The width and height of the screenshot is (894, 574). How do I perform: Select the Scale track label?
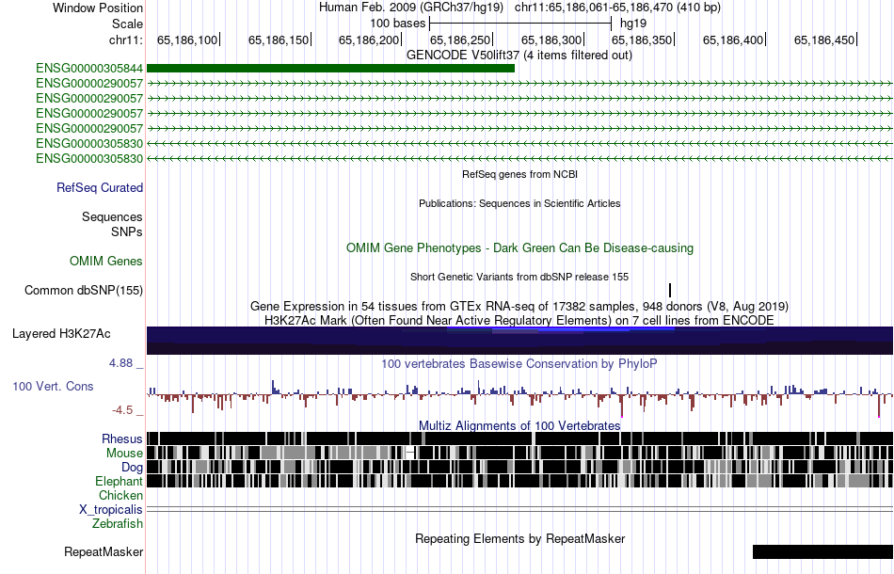(127, 24)
